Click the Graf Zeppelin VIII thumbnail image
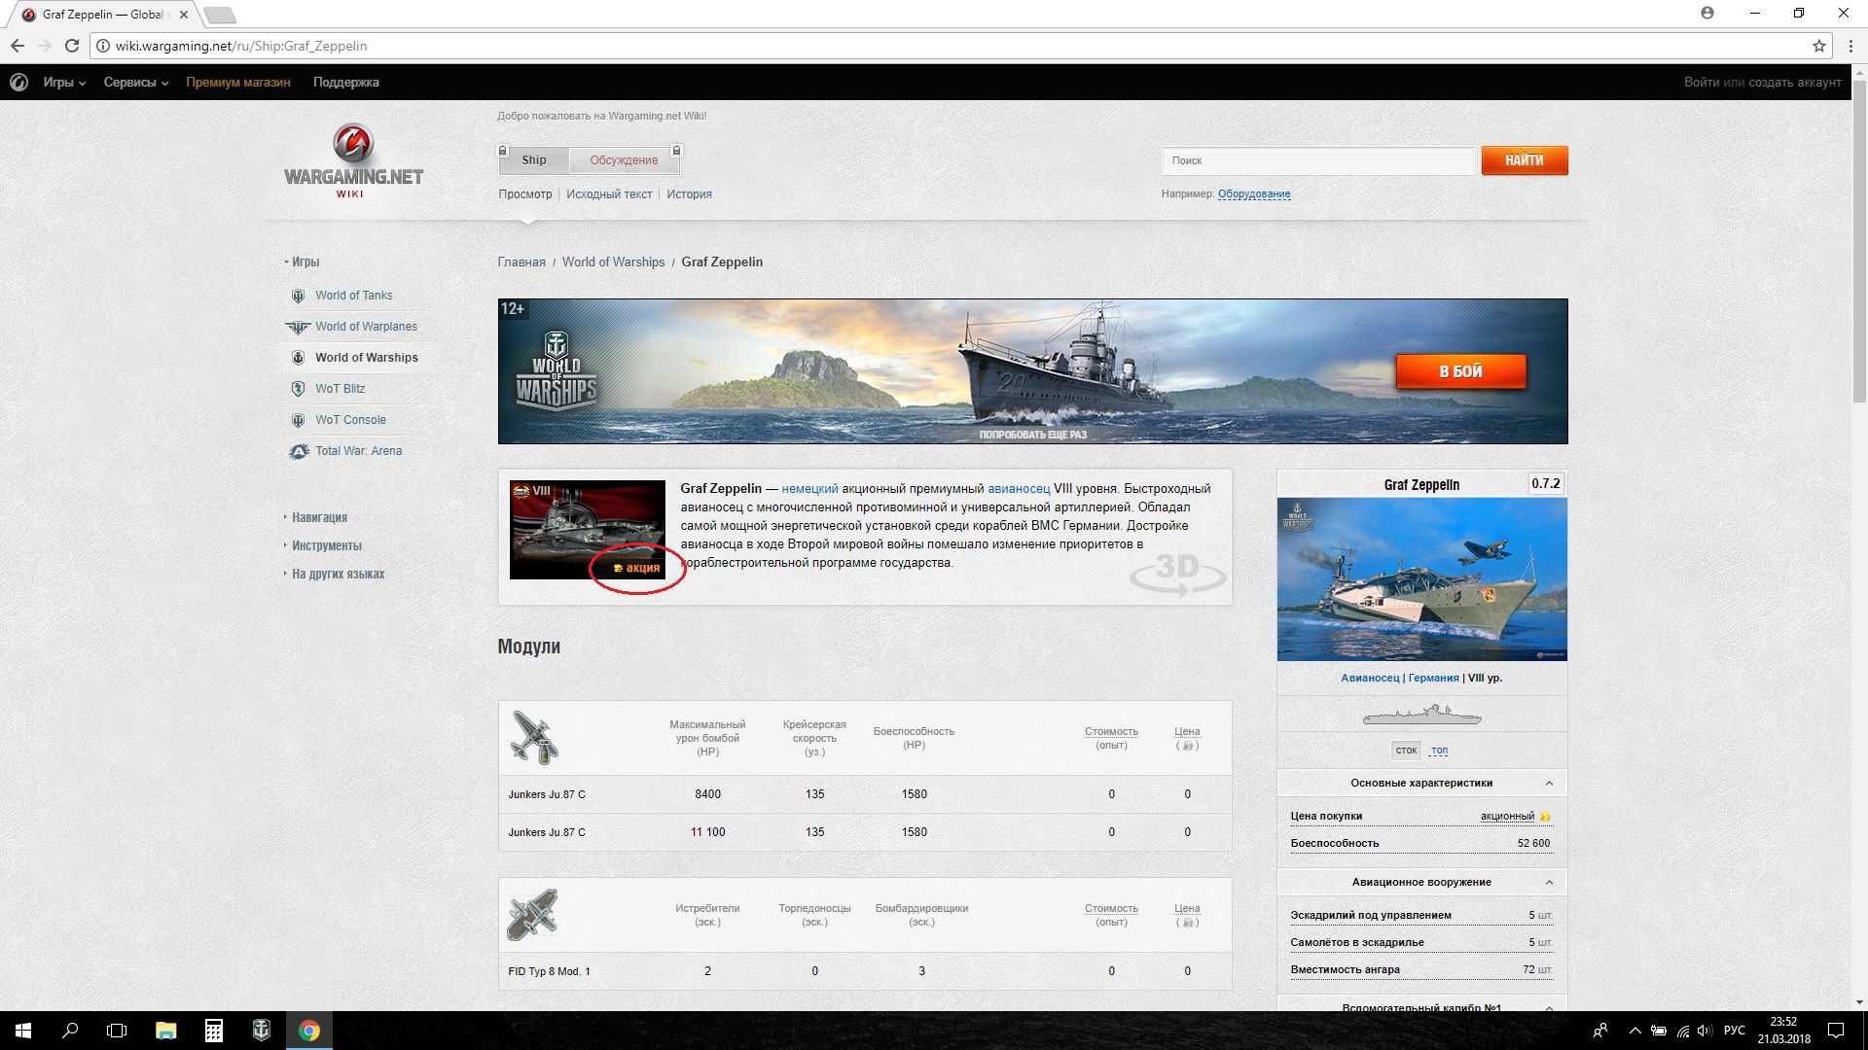The width and height of the screenshot is (1868, 1050). [588, 530]
